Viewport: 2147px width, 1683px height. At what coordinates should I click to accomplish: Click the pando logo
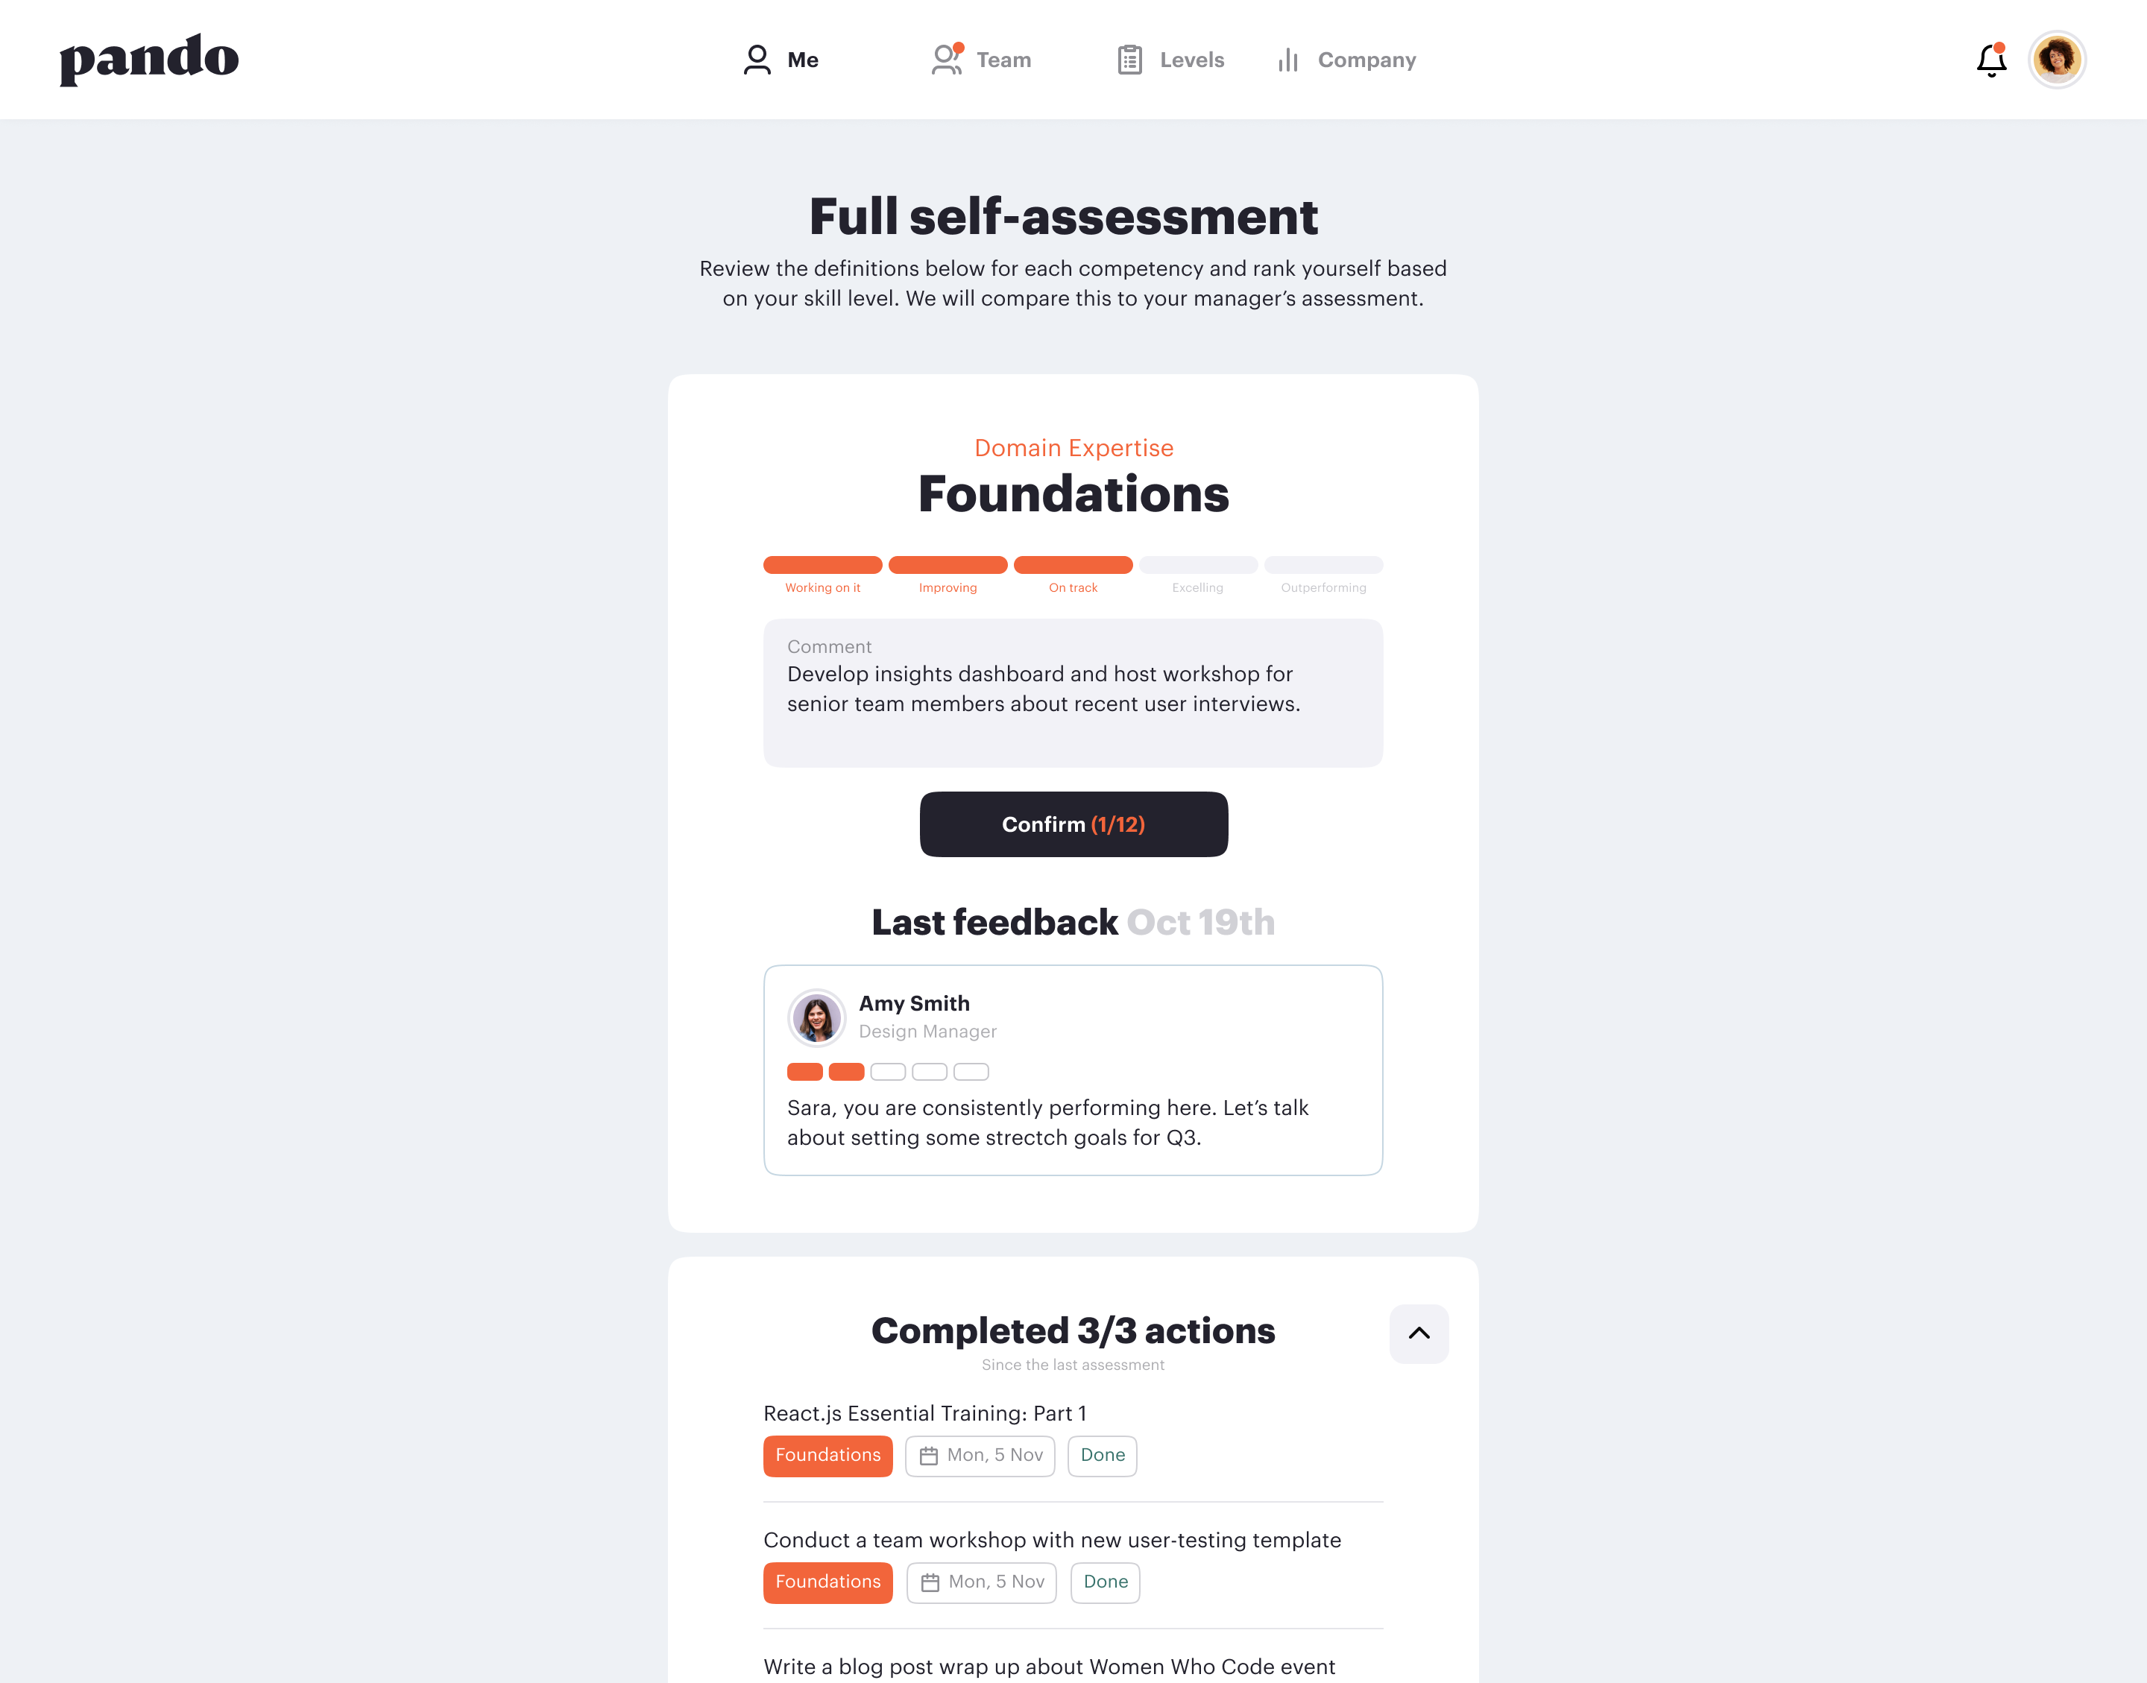pyautogui.click(x=149, y=58)
